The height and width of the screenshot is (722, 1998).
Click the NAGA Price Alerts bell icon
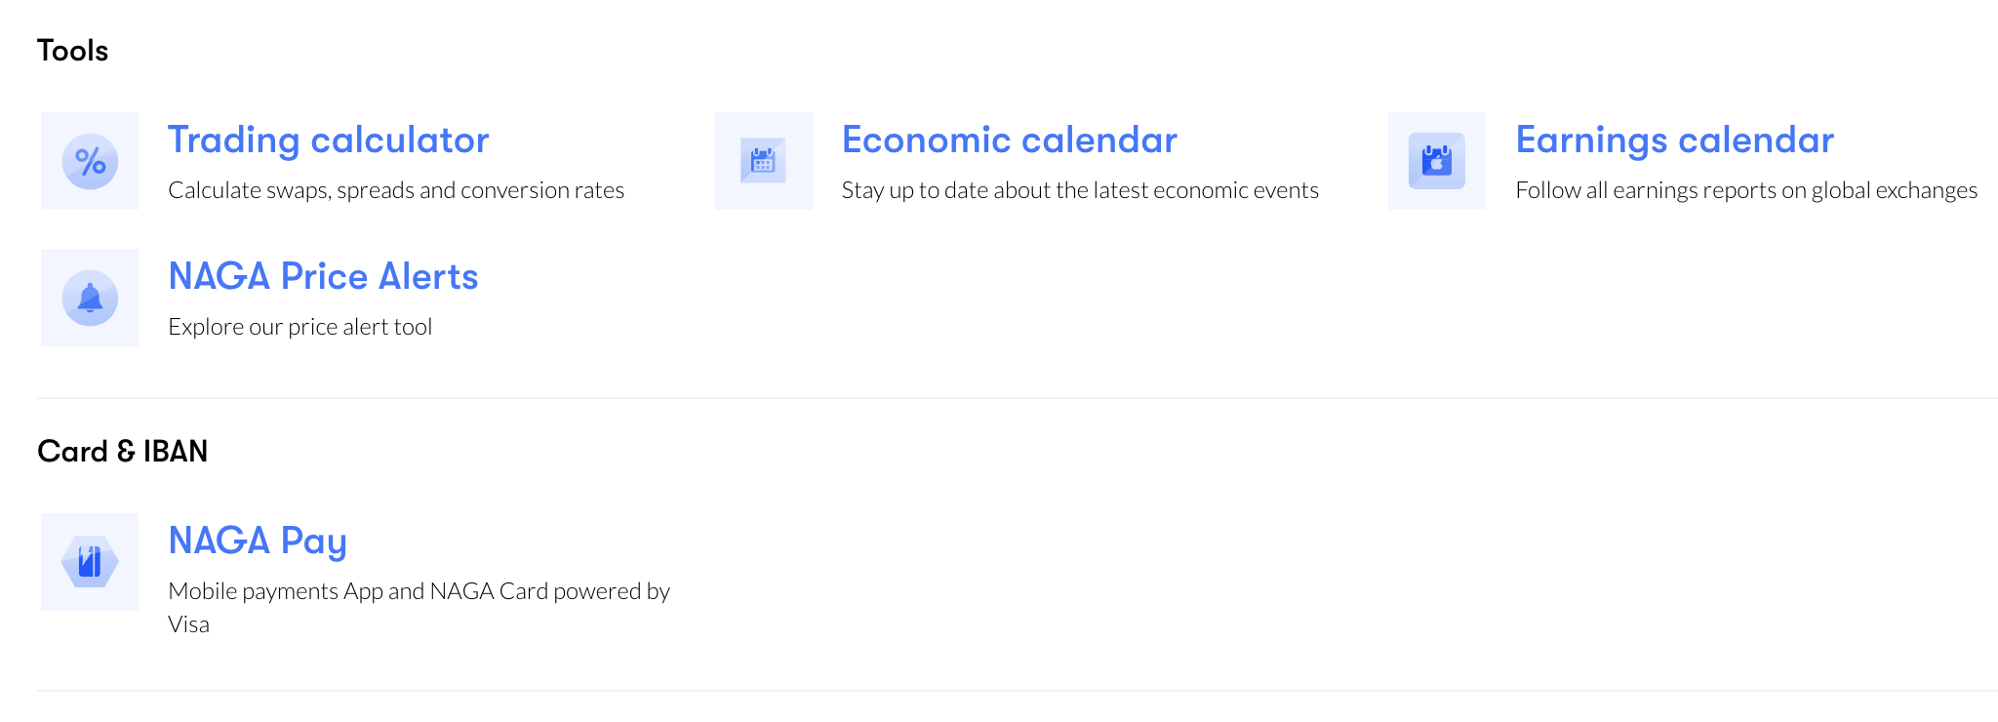click(x=90, y=298)
